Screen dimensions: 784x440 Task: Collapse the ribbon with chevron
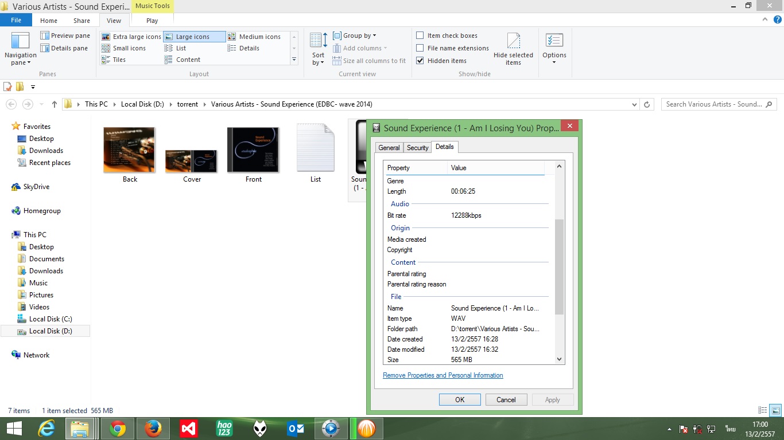pos(765,19)
